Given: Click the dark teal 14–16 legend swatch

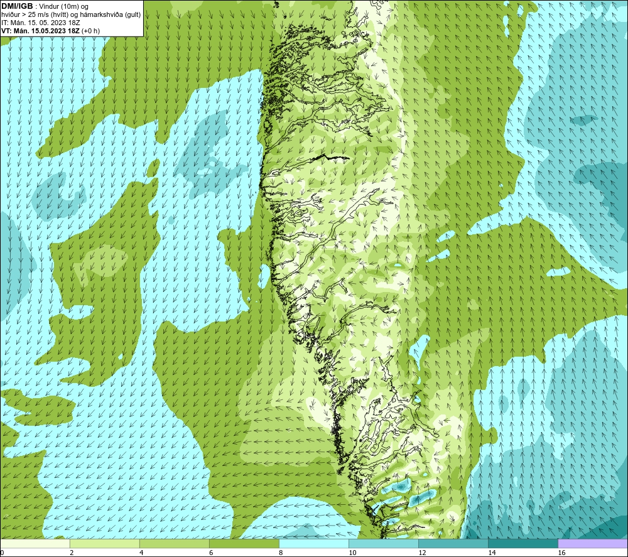Looking at the screenshot, I should 522,543.
